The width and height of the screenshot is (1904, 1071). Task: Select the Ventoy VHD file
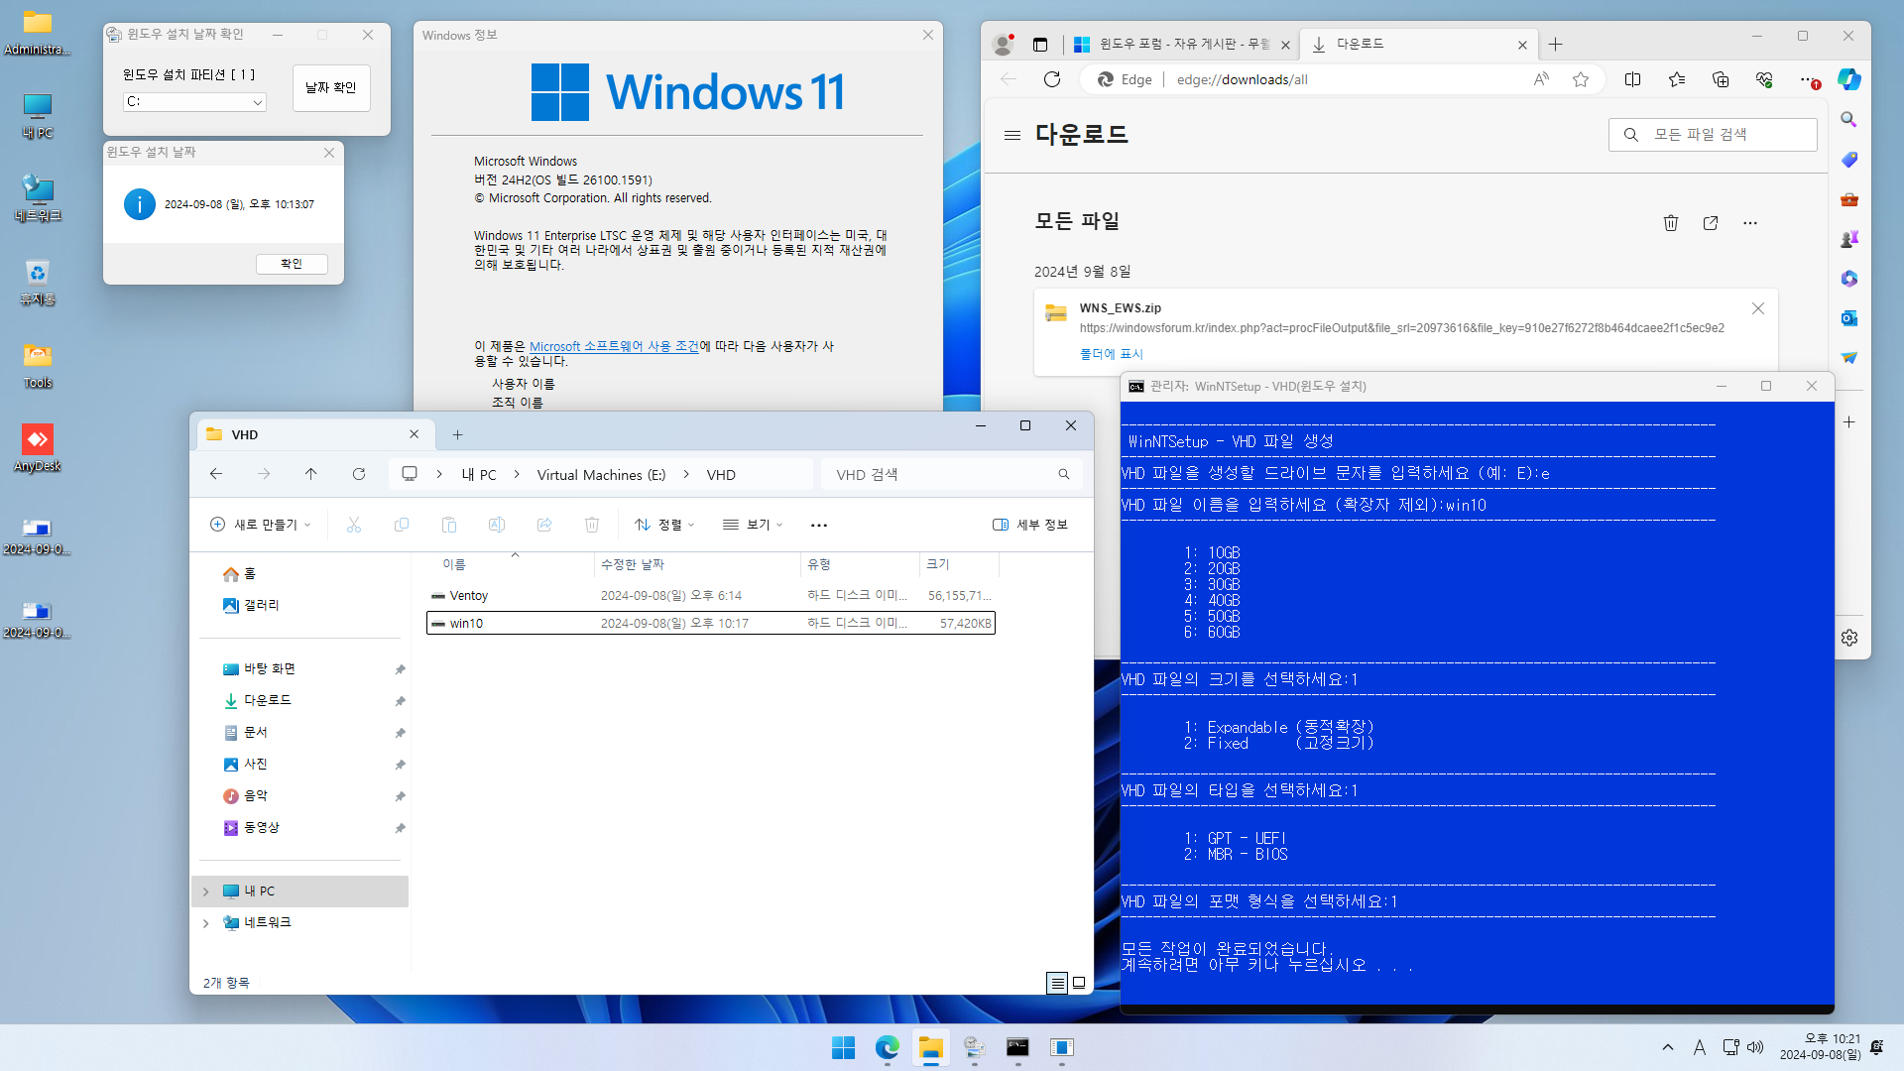pos(710,596)
